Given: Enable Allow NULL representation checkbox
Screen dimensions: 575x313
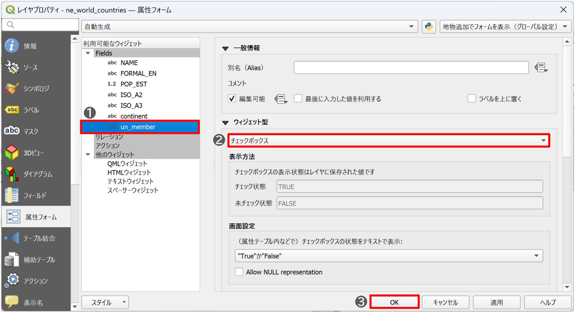Looking at the screenshot, I should coord(239,272).
